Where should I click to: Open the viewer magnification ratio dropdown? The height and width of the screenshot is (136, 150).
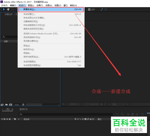75,104
